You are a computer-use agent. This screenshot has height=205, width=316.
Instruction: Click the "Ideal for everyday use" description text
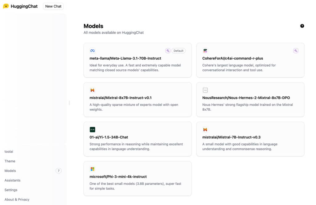[135, 68]
